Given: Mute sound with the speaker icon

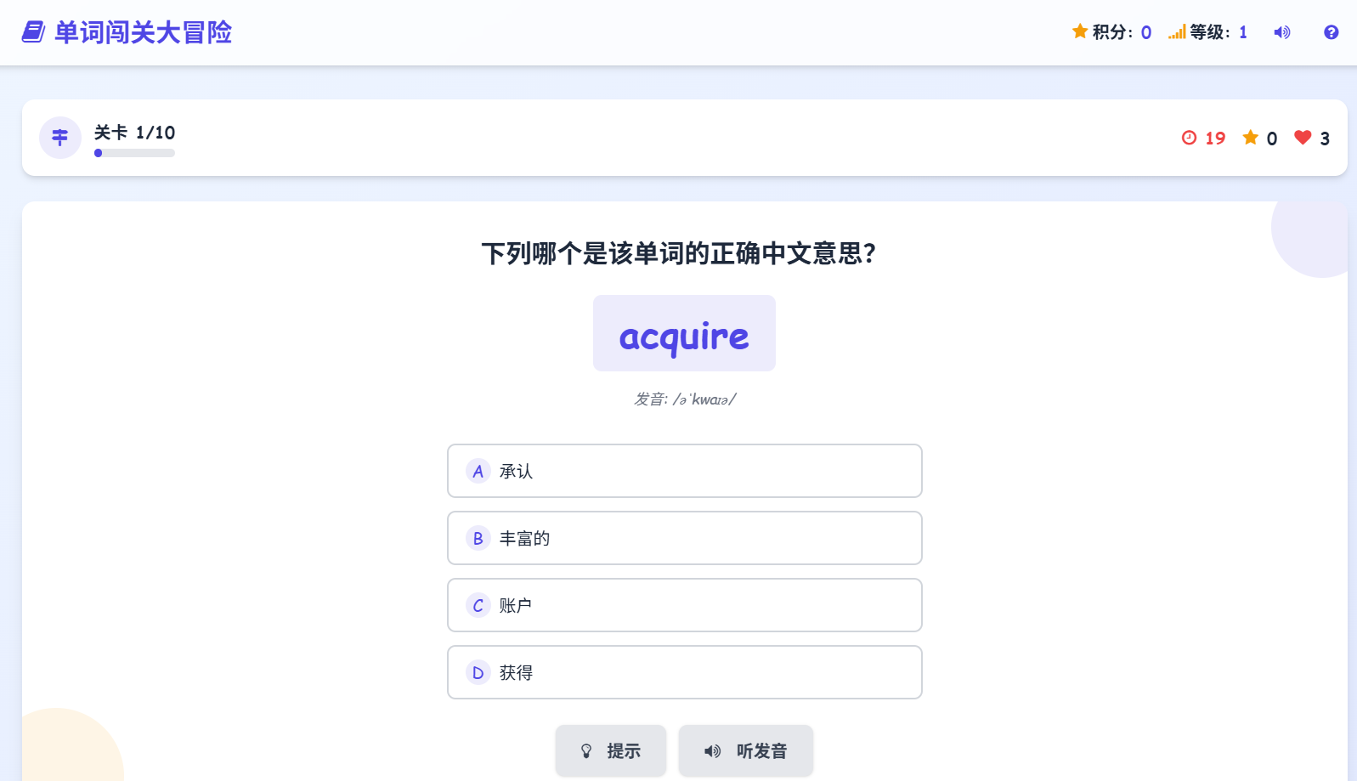Looking at the screenshot, I should [x=1282, y=32].
